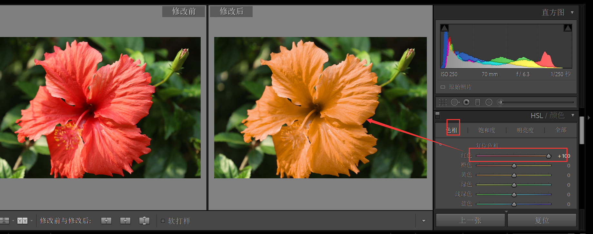Viewport: 593px width, 234px height.
Task: Click the 黄色 hue slider handle
Action: (x=514, y=175)
